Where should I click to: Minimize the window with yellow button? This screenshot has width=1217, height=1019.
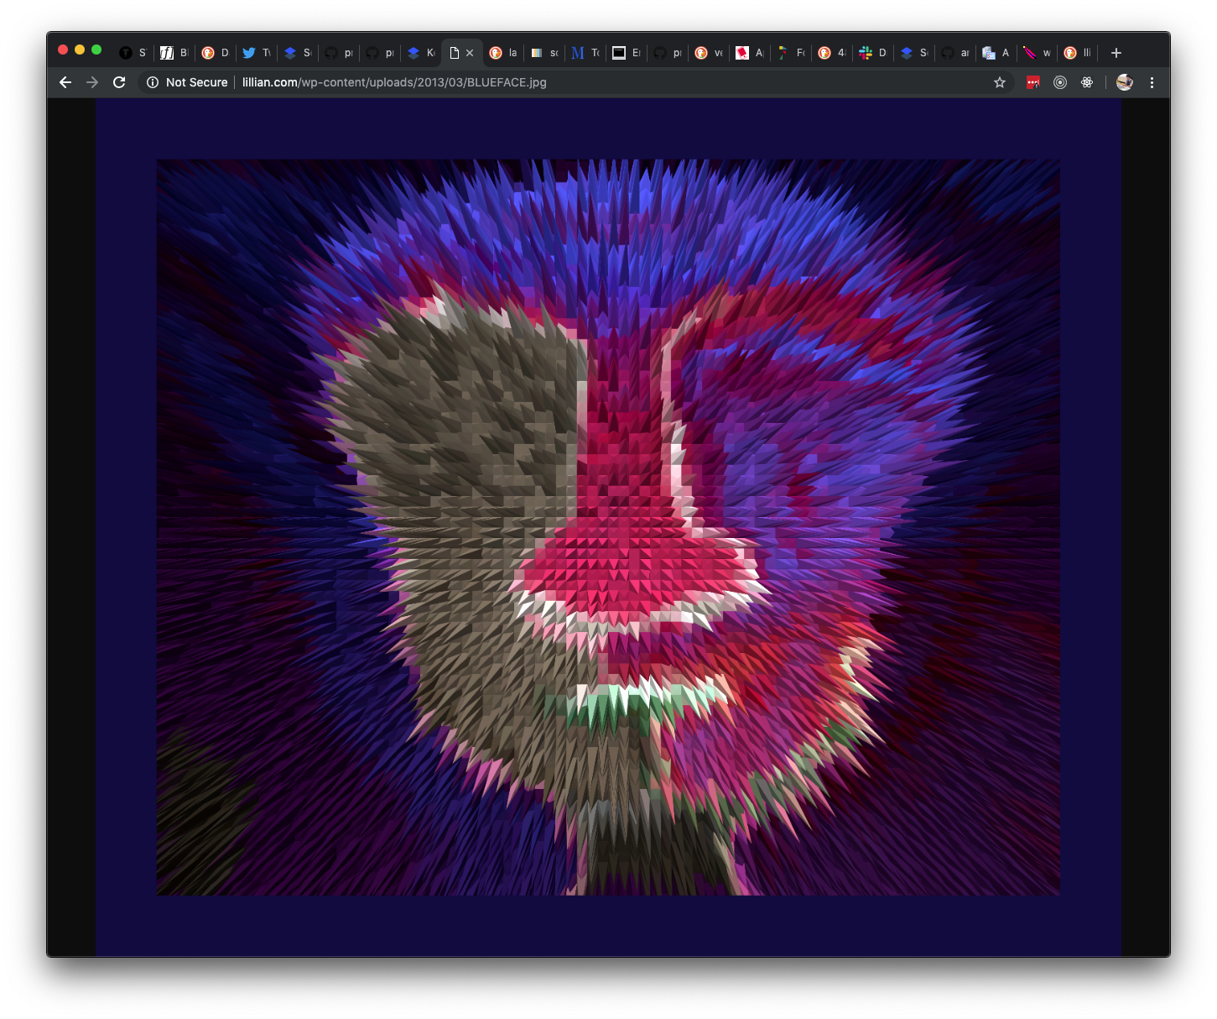[x=80, y=50]
